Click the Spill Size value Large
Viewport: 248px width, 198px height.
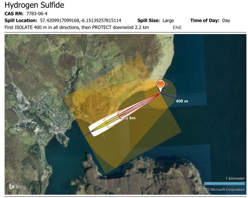[x=168, y=20]
